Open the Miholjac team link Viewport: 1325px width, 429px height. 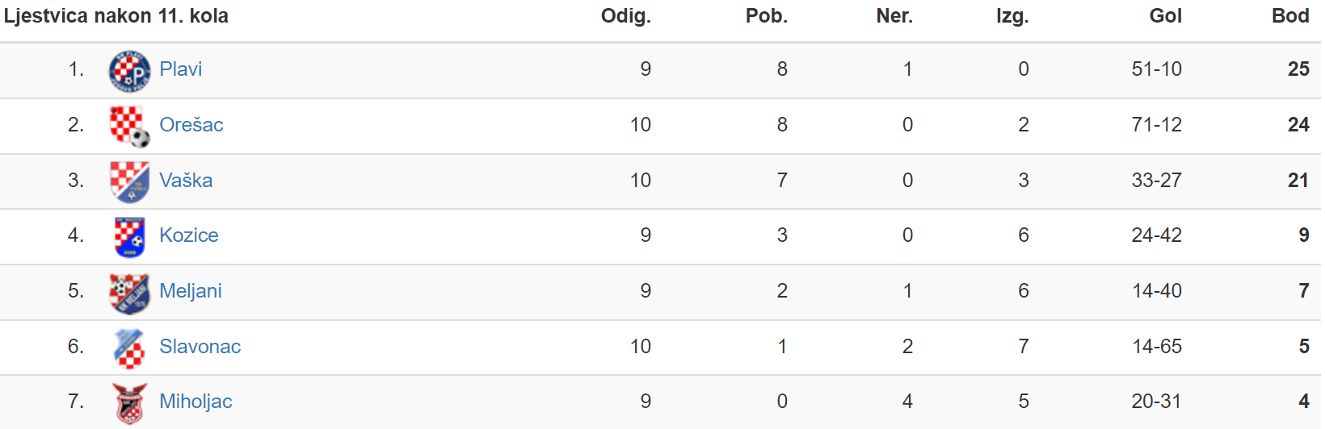[196, 402]
